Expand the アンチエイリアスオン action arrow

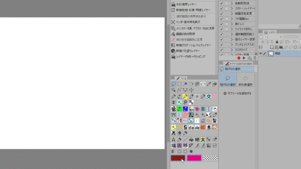point(232,45)
